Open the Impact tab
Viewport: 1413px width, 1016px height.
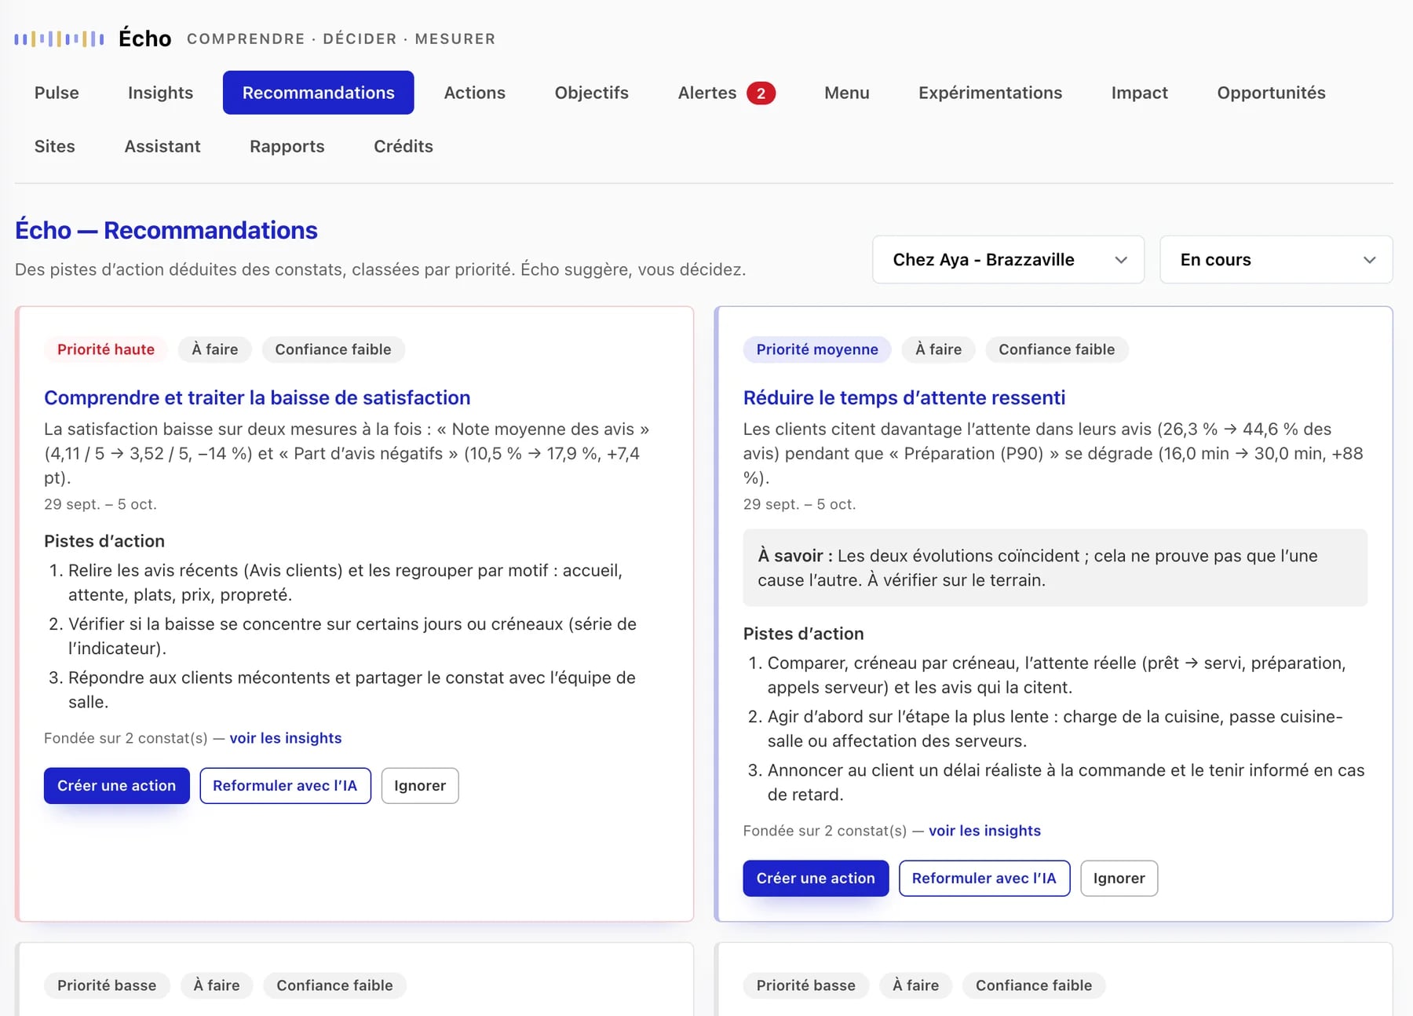pyautogui.click(x=1139, y=93)
